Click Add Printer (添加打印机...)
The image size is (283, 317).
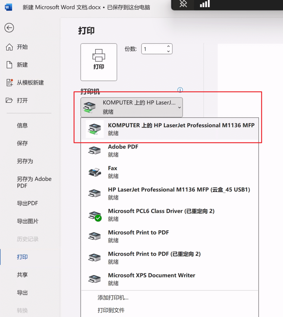tap(113, 297)
